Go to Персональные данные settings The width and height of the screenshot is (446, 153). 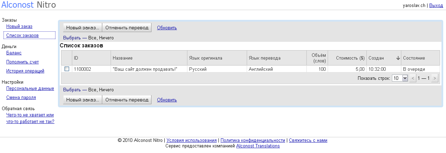[x=30, y=89]
